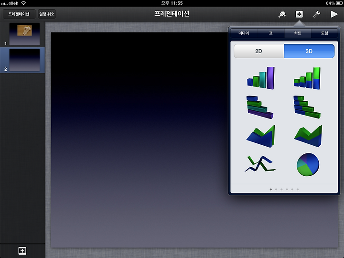The height and width of the screenshot is (258, 344).
Task: Insert the 3D stacked area chart
Action: point(308,136)
